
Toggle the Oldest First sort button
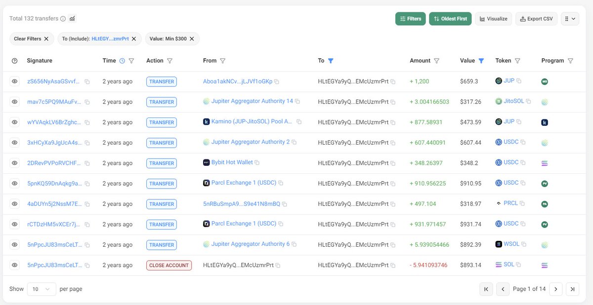pyautogui.click(x=450, y=19)
